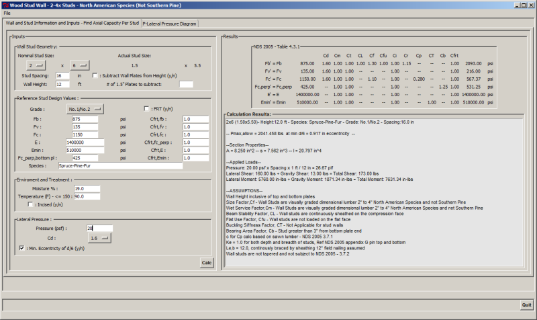Maximize the Wood Stud Wall window

[524, 5]
